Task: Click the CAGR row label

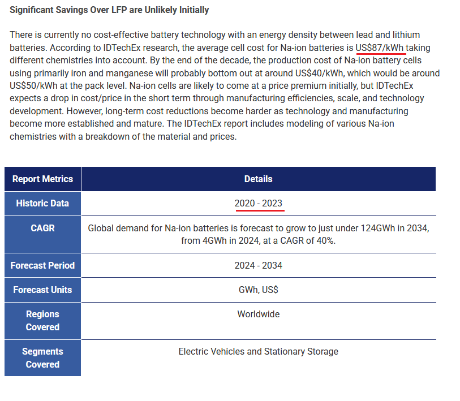Action: coord(42,234)
